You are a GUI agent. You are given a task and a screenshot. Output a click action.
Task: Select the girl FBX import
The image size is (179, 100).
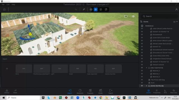click(60, 69)
